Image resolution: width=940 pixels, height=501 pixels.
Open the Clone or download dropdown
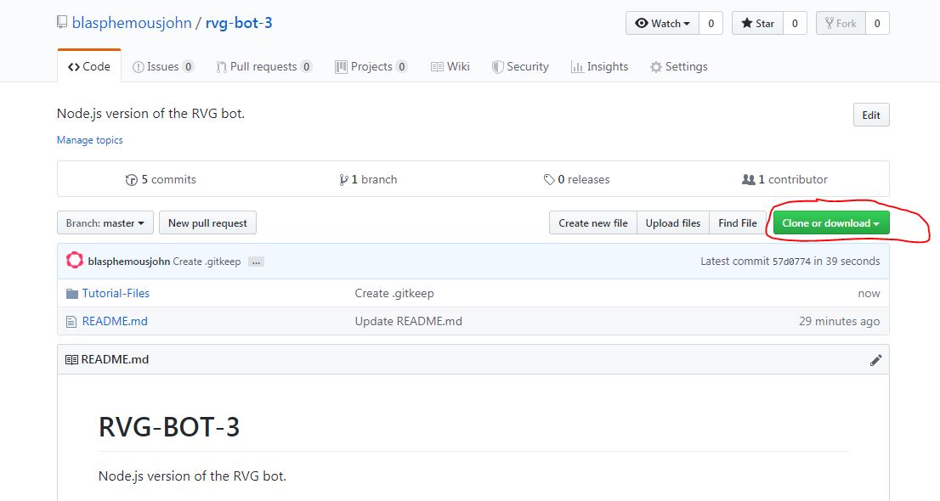tap(831, 223)
